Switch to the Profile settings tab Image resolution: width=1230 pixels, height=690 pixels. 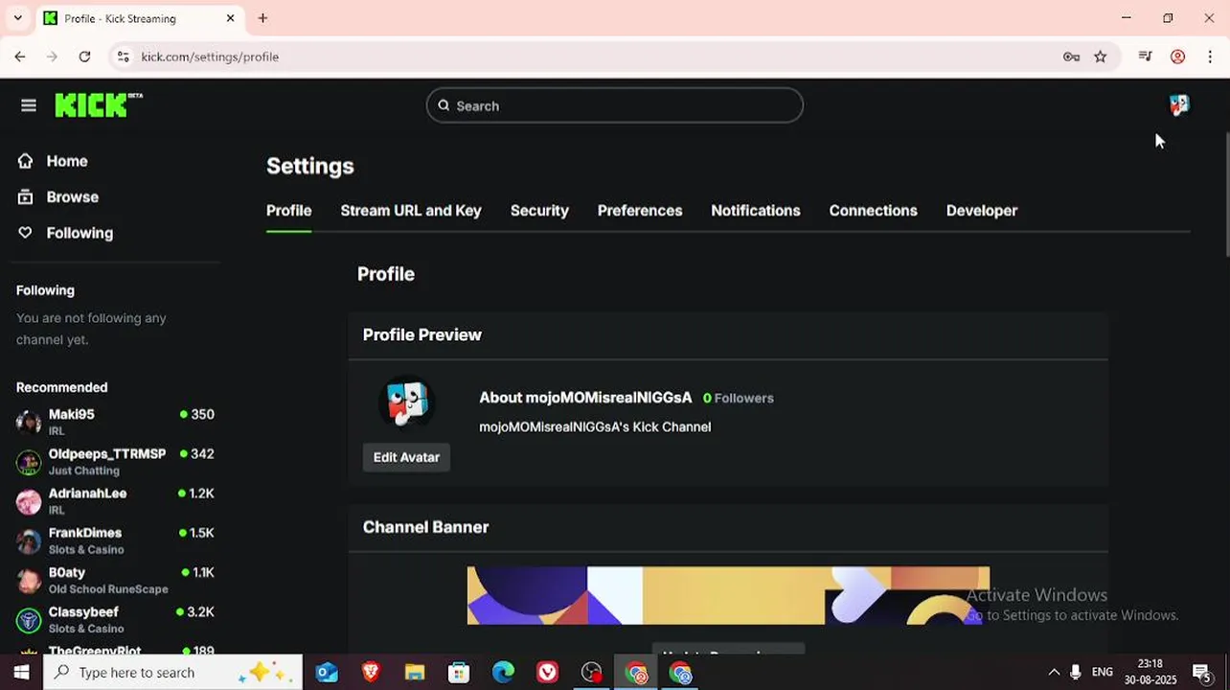(x=288, y=211)
